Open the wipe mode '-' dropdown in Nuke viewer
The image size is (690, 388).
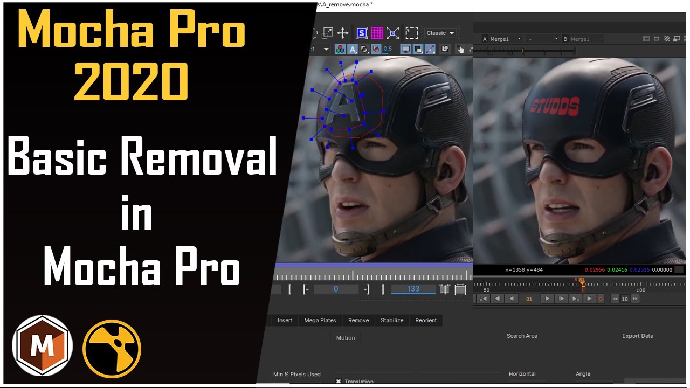(x=543, y=39)
